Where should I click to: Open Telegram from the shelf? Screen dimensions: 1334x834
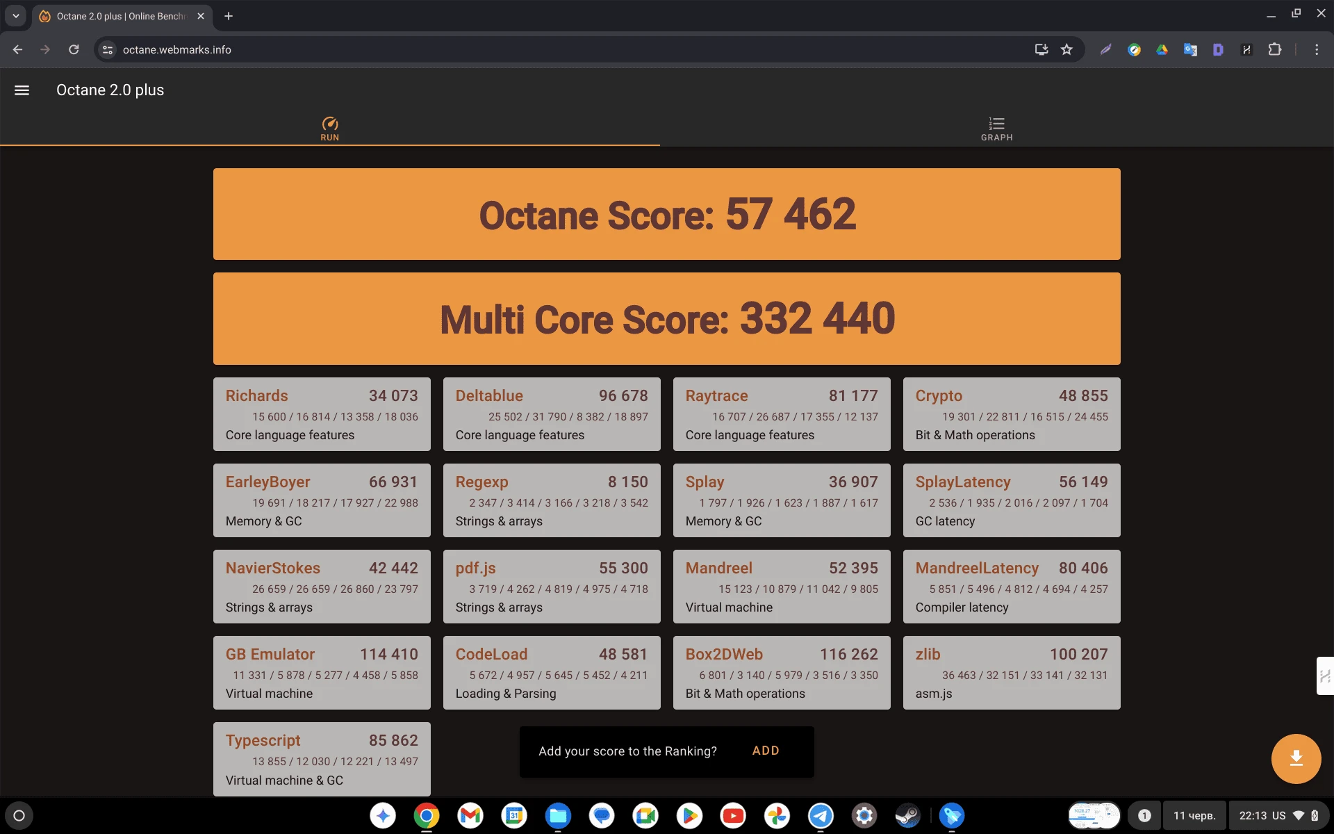tap(821, 815)
